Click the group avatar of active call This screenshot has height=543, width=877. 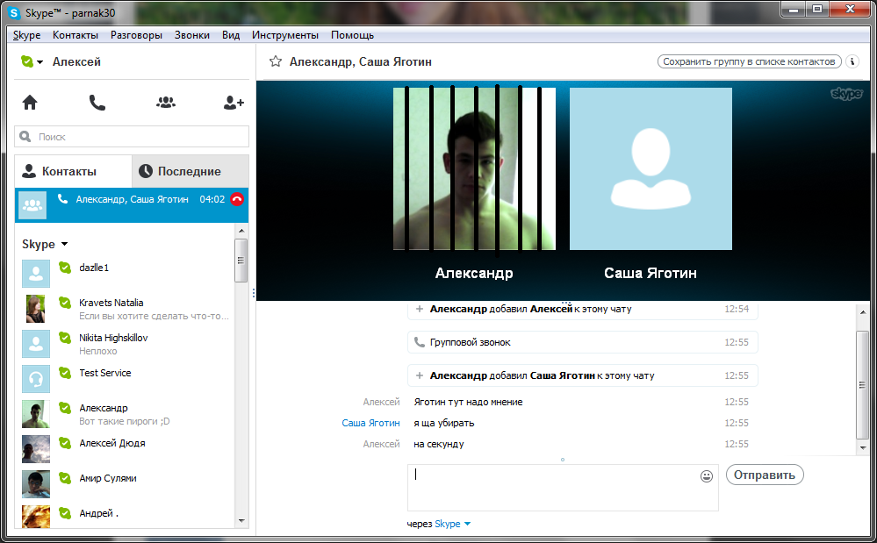click(32, 205)
